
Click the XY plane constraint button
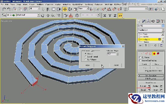click(120, 16)
